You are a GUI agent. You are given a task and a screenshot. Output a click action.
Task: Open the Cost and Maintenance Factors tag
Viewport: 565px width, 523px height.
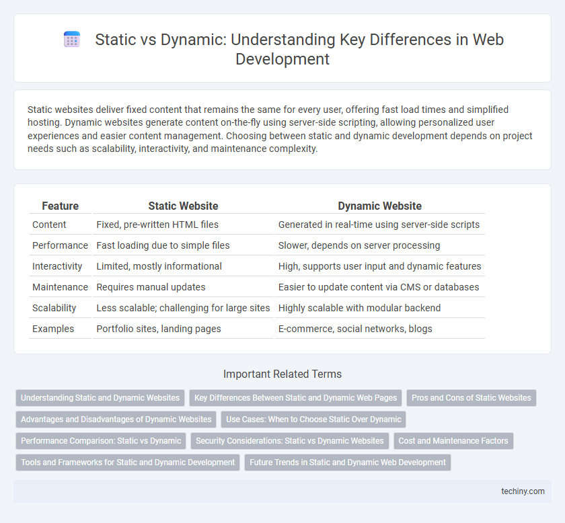453,441
